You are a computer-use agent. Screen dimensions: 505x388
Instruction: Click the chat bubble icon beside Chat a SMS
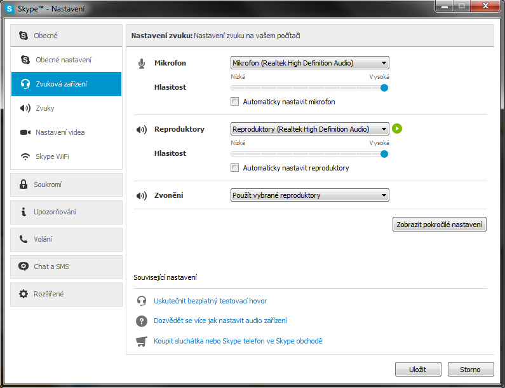(x=24, y=267)
